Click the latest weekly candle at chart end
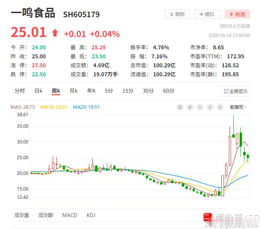This screenshot has width=261, height=229. (x=248, y=158)
